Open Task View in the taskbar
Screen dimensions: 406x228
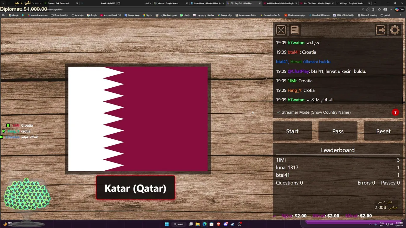pyautogui.click(x=191, y=224)
